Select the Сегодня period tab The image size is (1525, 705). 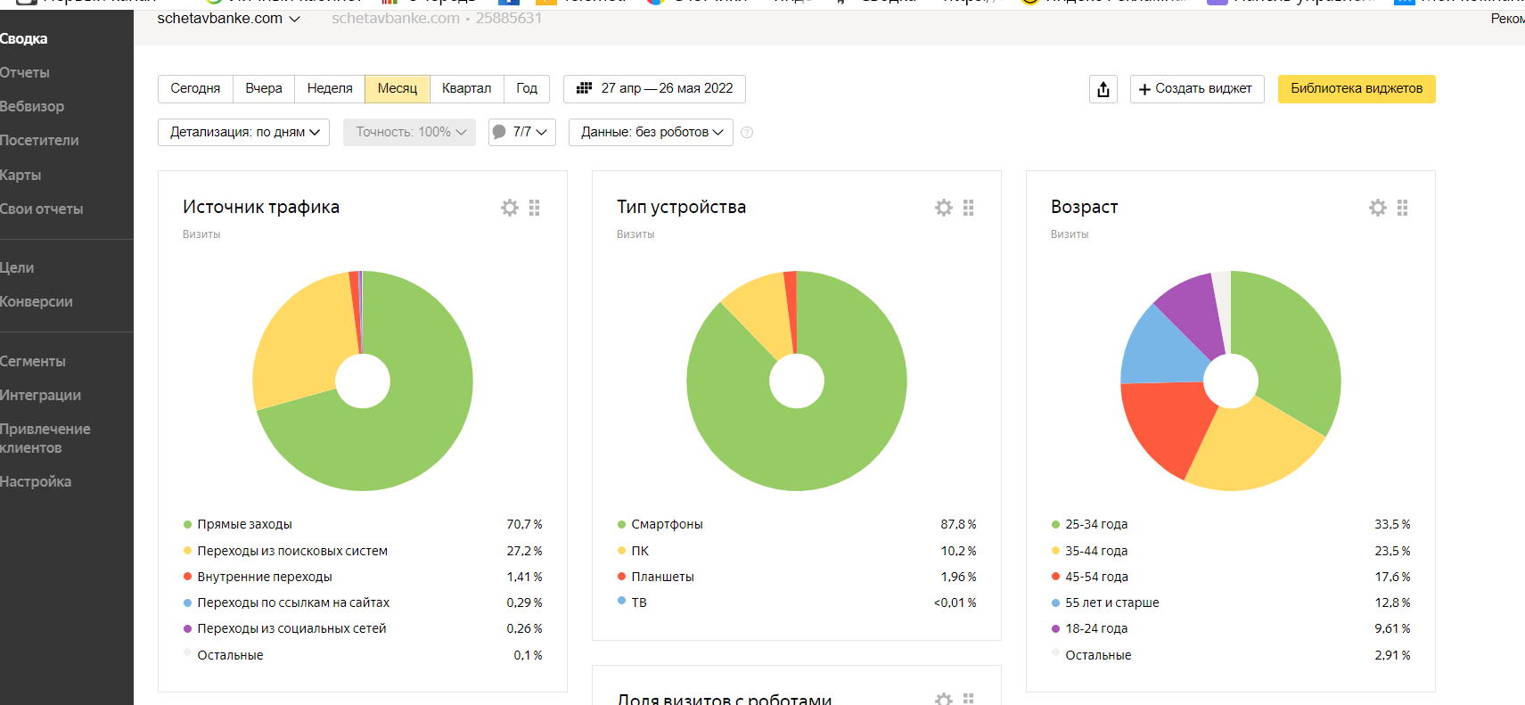[x=195, y=88]
